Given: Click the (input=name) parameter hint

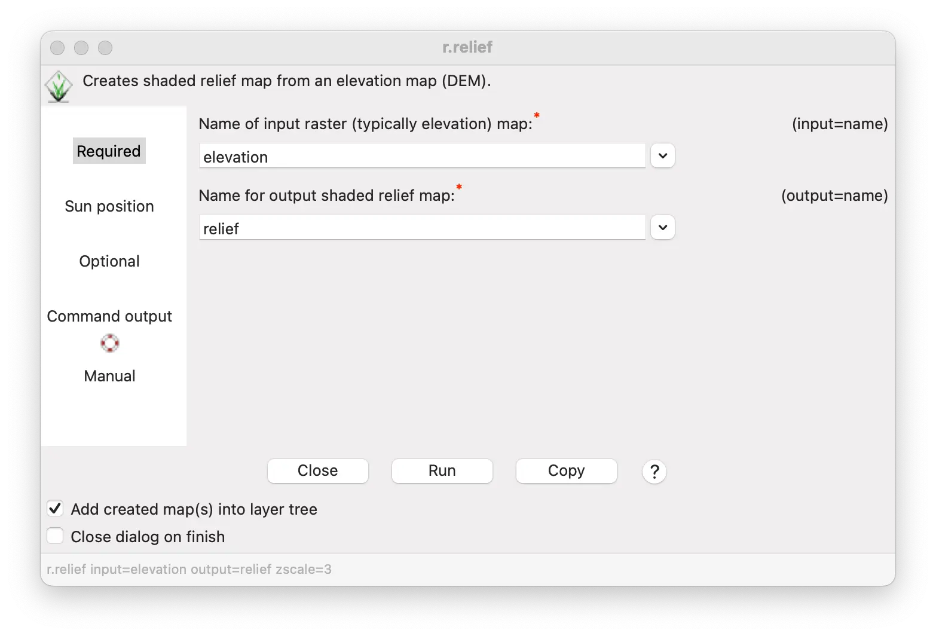Looking at the screenshot, I should point(840,124).
